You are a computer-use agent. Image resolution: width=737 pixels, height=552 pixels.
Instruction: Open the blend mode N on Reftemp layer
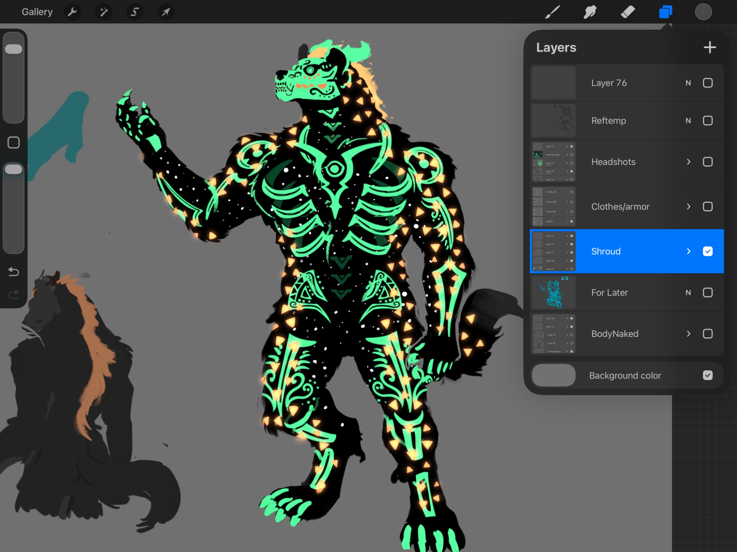[x=688, y=121]
